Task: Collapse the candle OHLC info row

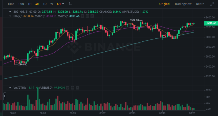Action: [x=10, y=12]
